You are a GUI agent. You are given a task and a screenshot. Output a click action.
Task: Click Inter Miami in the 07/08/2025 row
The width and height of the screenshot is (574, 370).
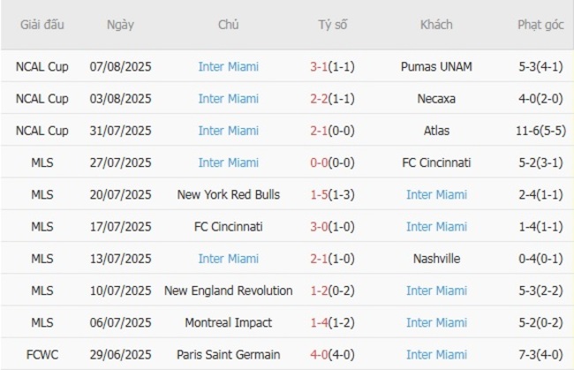click(229, 67)
